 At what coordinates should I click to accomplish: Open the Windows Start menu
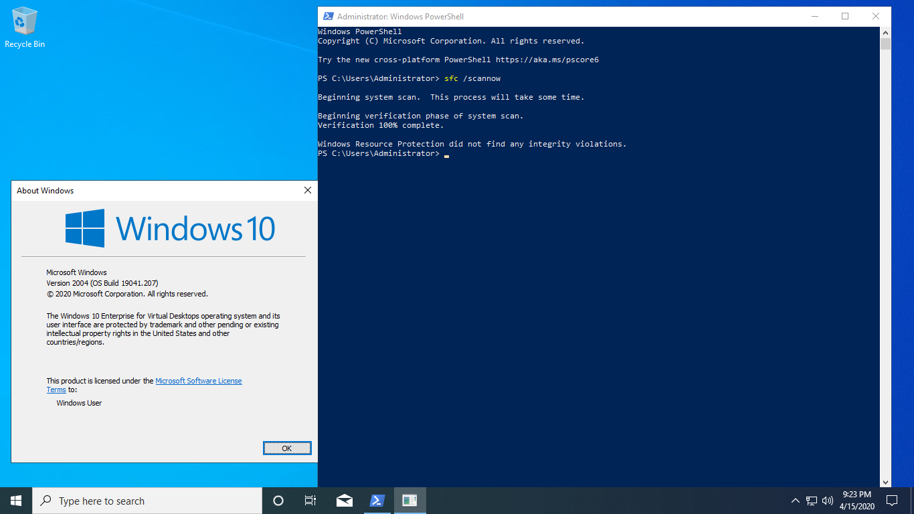point(16,501)
